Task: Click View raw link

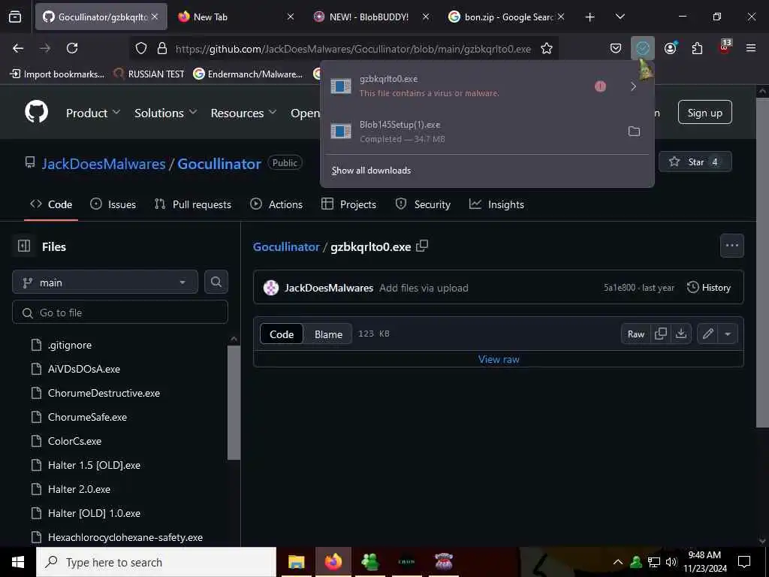Action: pos(499,359)
